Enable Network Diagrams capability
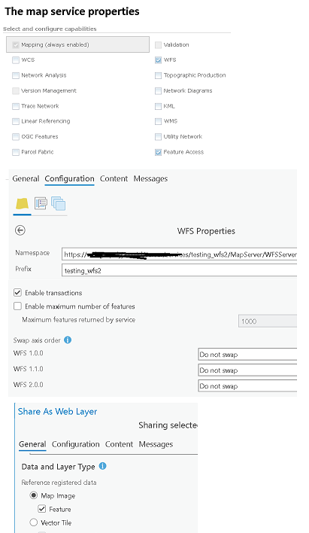 tap(158, 91)
